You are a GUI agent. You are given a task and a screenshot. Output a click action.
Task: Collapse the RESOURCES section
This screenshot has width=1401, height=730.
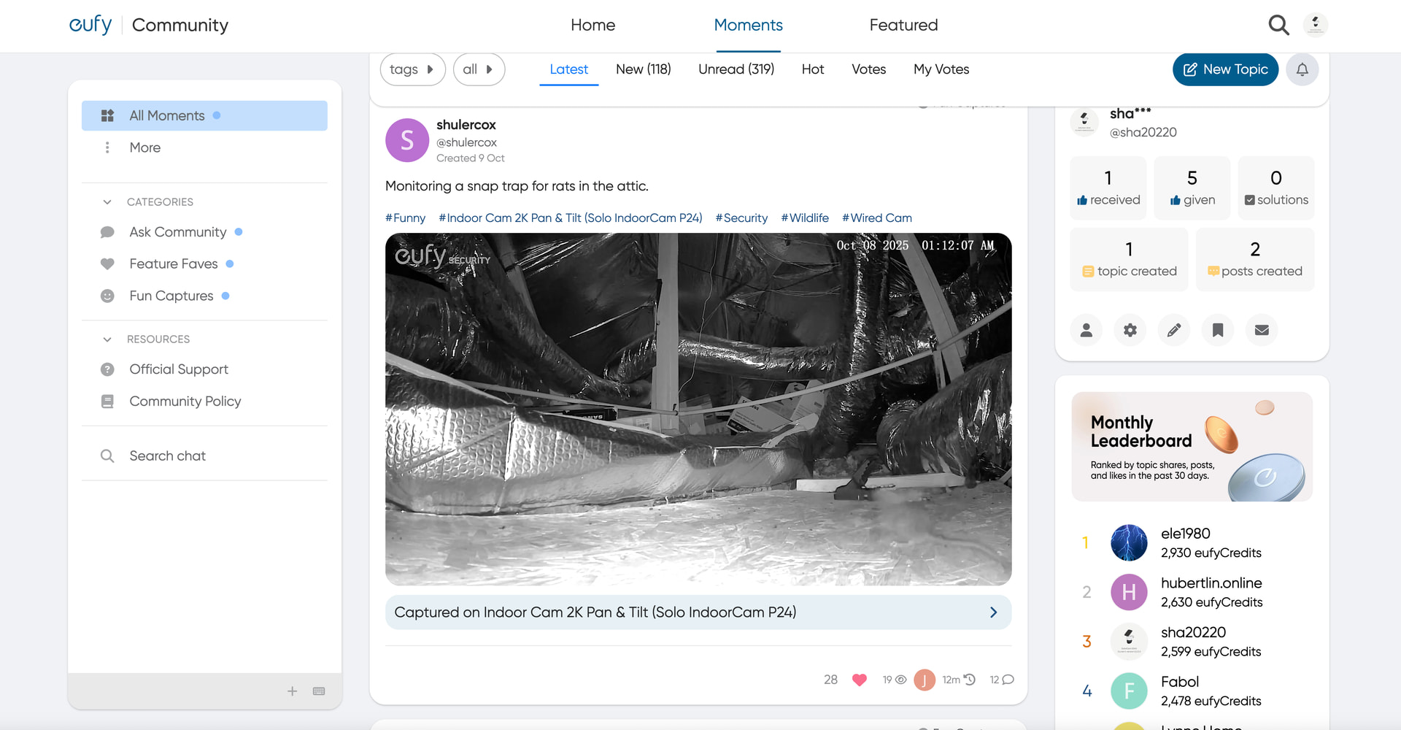click(x=107, y=339)
